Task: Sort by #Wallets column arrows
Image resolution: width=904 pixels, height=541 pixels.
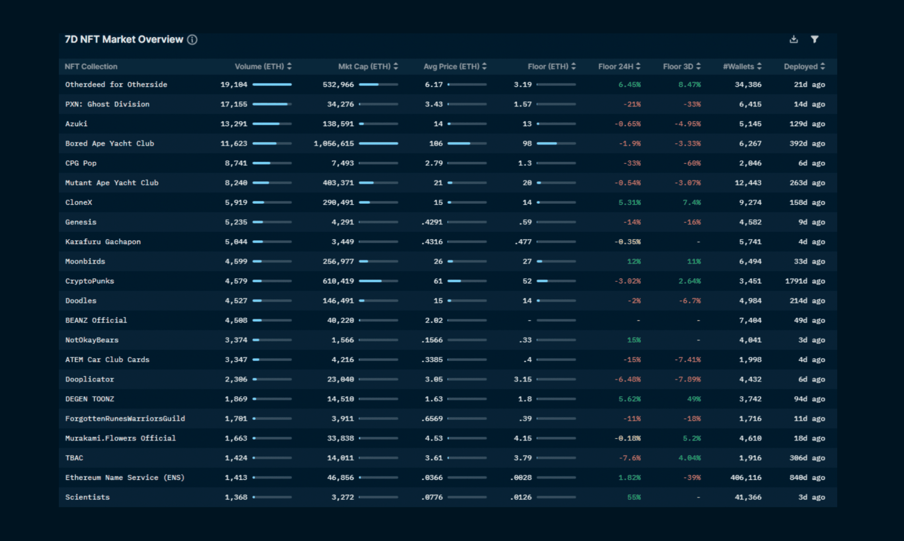Action: tap(759, 66)
